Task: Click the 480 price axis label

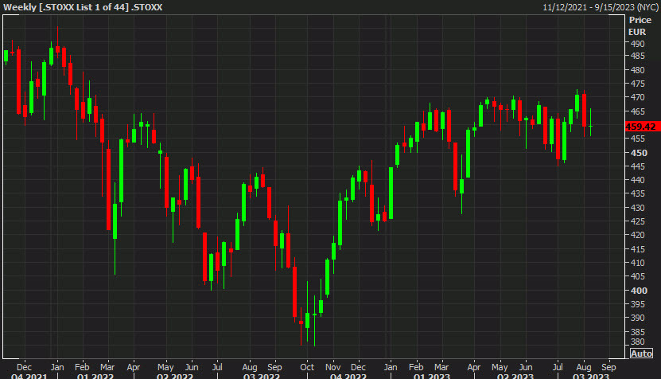Action: coord(637,70)
